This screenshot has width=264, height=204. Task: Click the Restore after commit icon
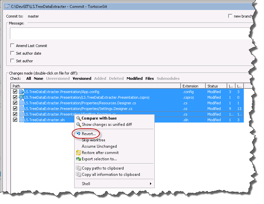[x=79, y=153]
